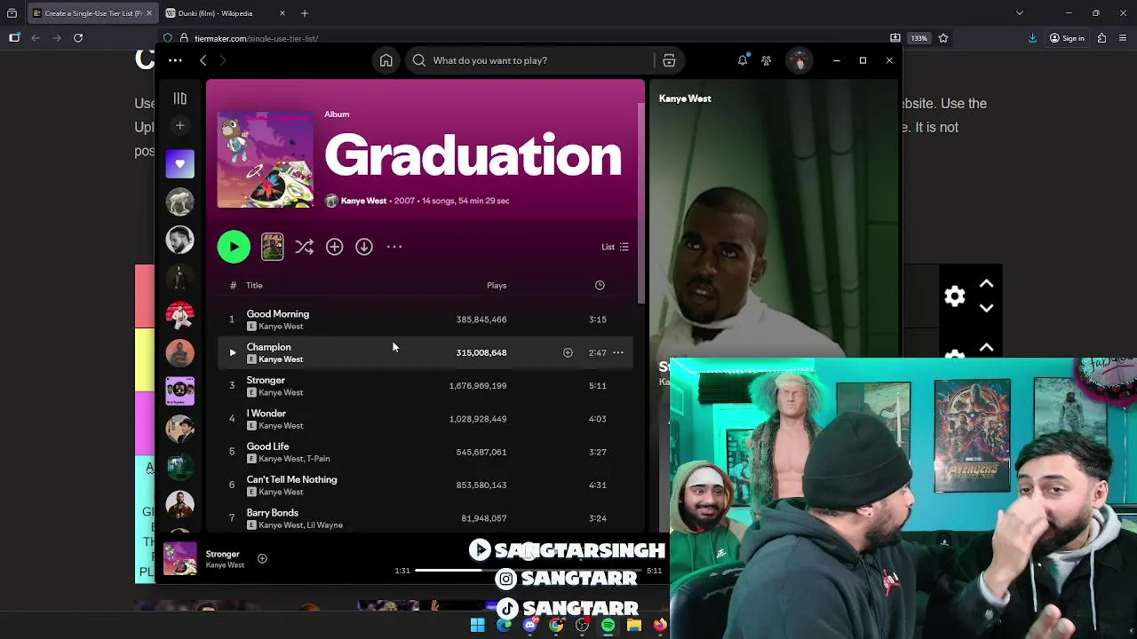The image size is (1137, 639).
Task: Play the track Champion
Action: click(x=233, y=352)
